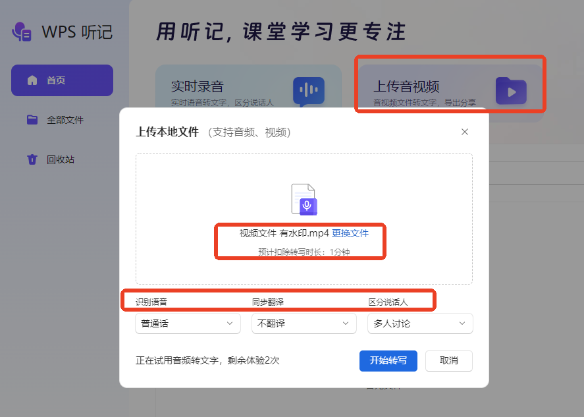Click the 取消 button
Screen dimensions: 584x417
tap(449, 361)
